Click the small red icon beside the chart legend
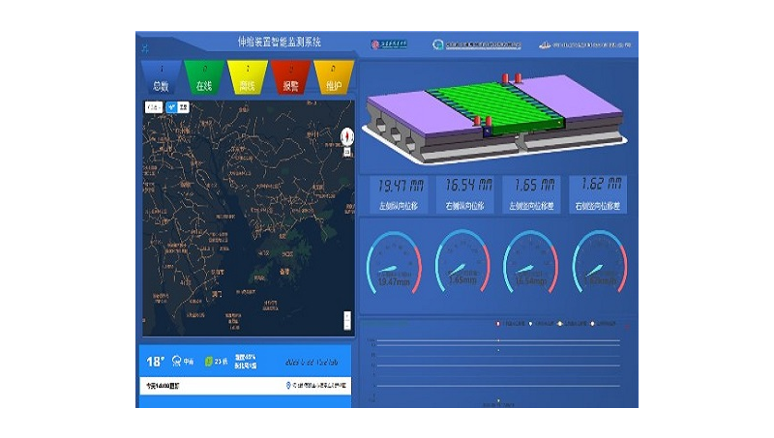 point(627,327)
